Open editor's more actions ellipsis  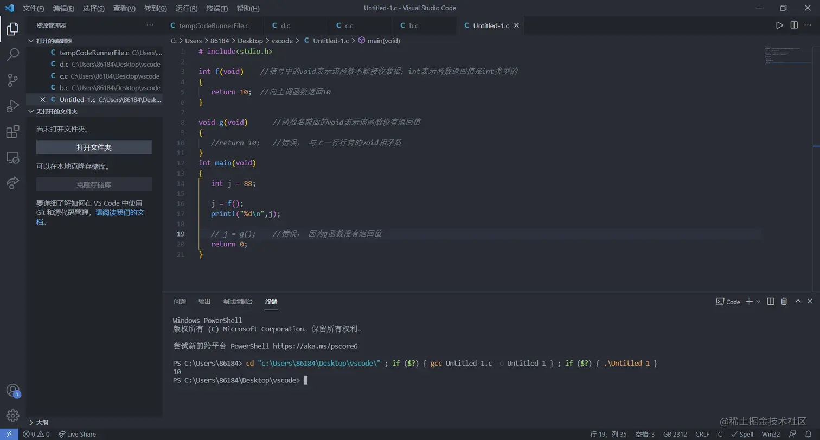808,25
